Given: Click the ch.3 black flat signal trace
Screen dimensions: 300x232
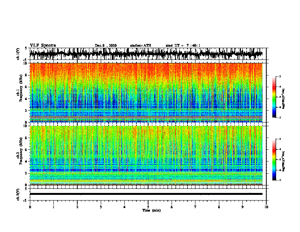Looking at the screenshot, I should coord(146,194).
